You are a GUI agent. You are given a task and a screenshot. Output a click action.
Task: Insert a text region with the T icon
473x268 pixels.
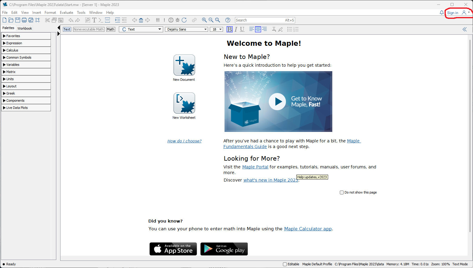pos(94,20)
